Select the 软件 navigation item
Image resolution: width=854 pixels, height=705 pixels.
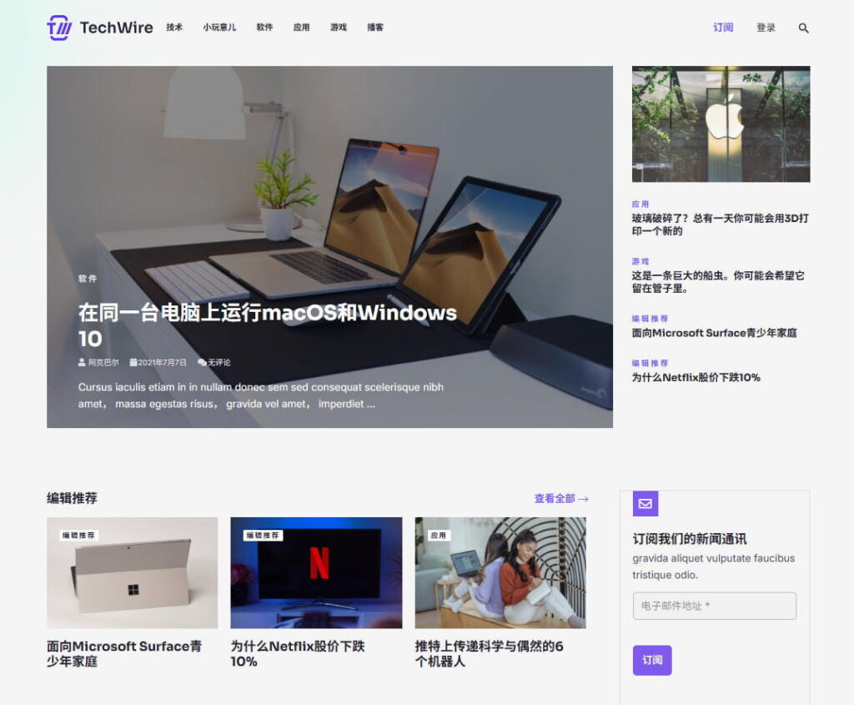tap(264, 28)
